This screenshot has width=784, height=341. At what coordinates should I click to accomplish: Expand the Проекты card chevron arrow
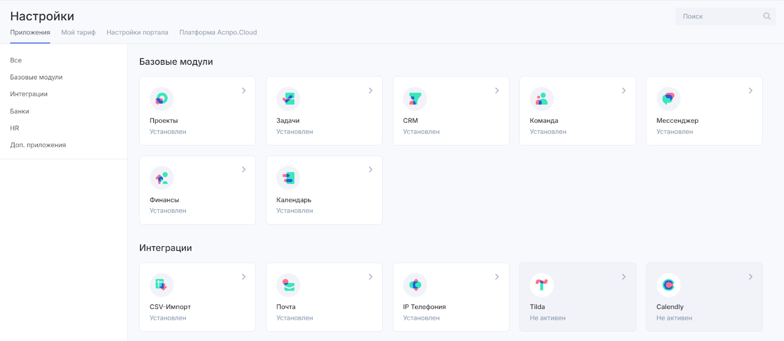pos(244,91)
